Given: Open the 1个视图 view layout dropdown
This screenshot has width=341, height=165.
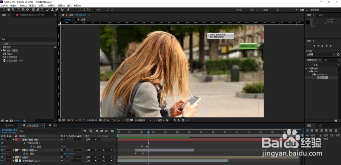Looking at the screenshot, I should [159, 120].
